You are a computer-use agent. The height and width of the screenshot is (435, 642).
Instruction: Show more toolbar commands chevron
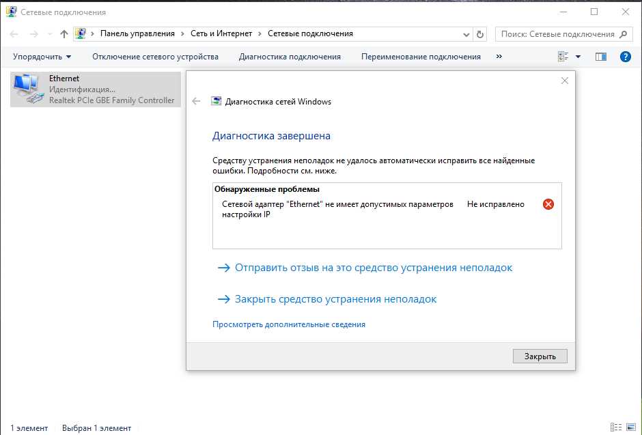point(499,57)
